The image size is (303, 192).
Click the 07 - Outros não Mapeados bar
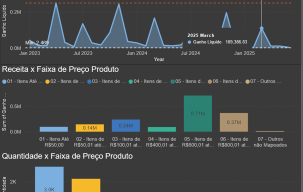[270, 131]
